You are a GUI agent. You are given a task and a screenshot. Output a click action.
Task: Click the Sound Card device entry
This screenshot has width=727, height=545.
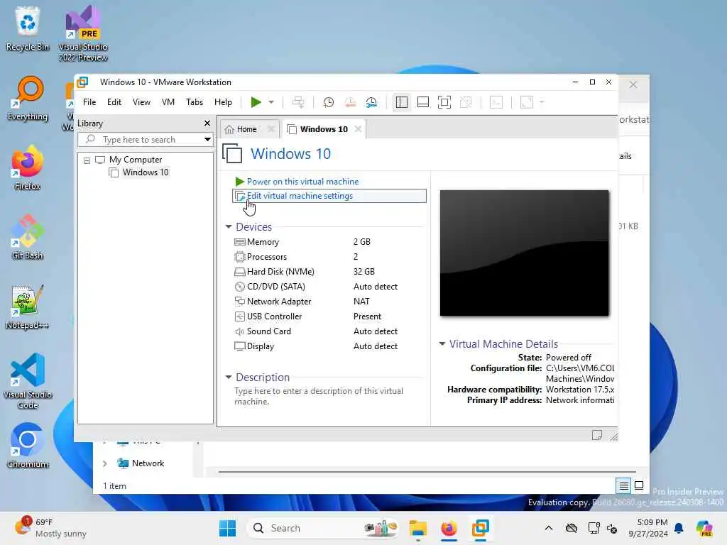click(268, 331)
